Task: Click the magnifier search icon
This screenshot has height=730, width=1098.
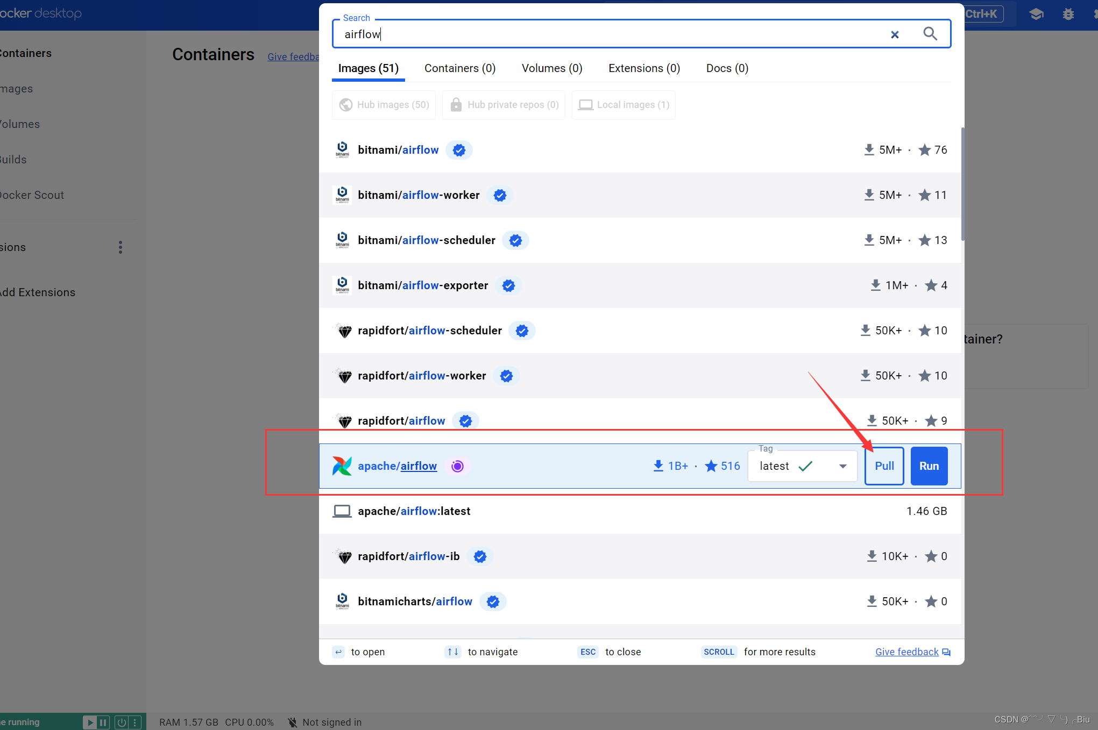Action: (x=930, y=34)
